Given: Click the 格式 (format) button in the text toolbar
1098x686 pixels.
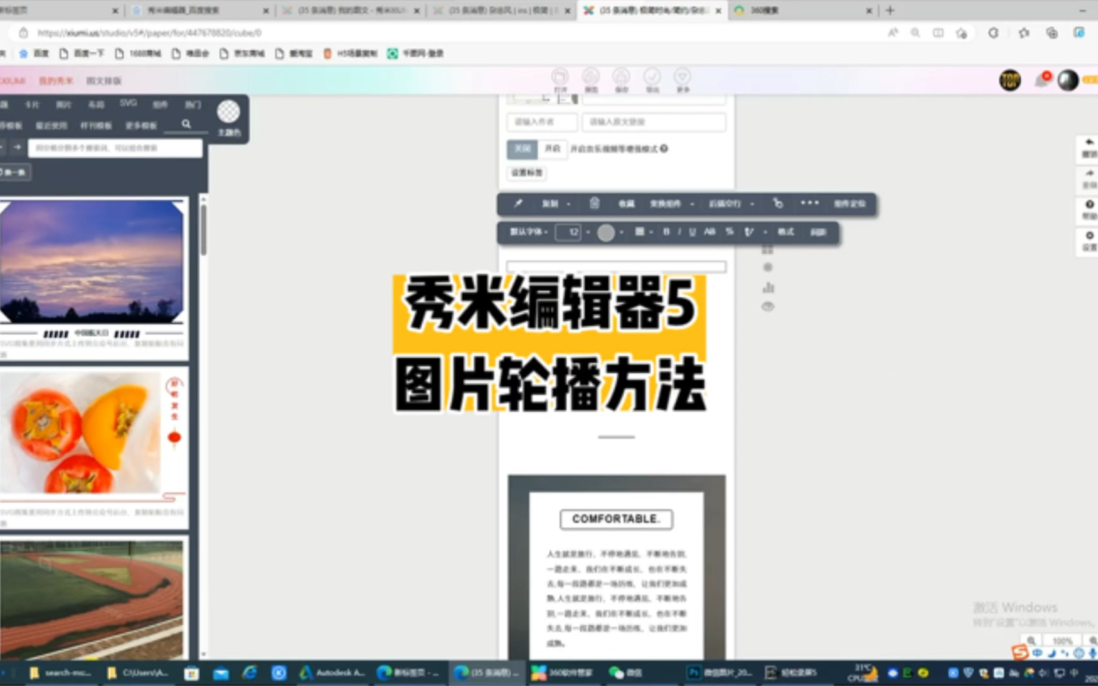Looking at the screenshot, I should (x=786, y=232).
